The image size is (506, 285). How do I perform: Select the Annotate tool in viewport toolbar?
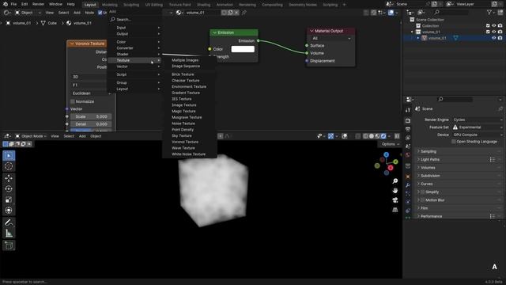point(9,222)
